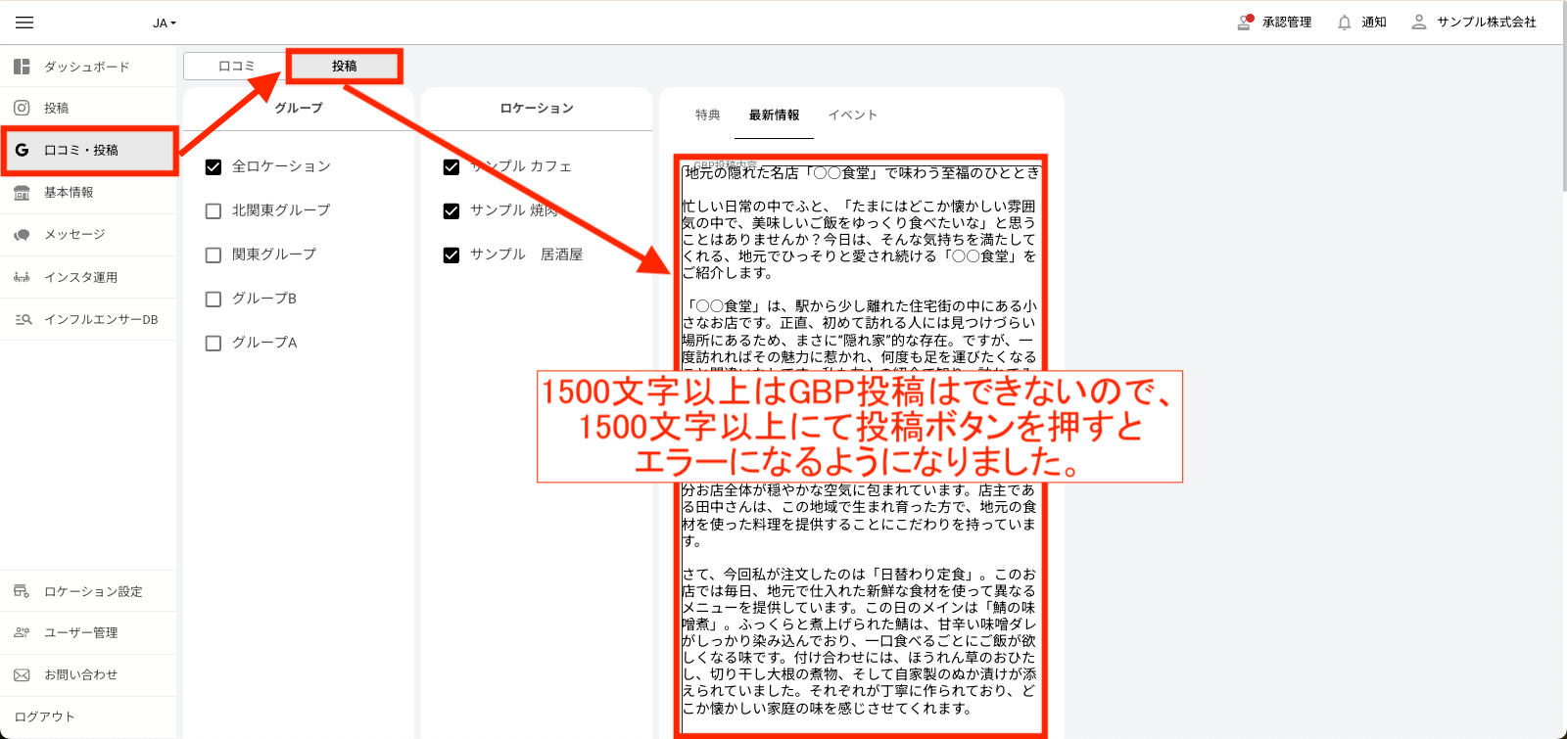Click the Google G icon in sidebar
Image resolution: width=1567 pixels, height=739 pixels.
click(22, 150)
